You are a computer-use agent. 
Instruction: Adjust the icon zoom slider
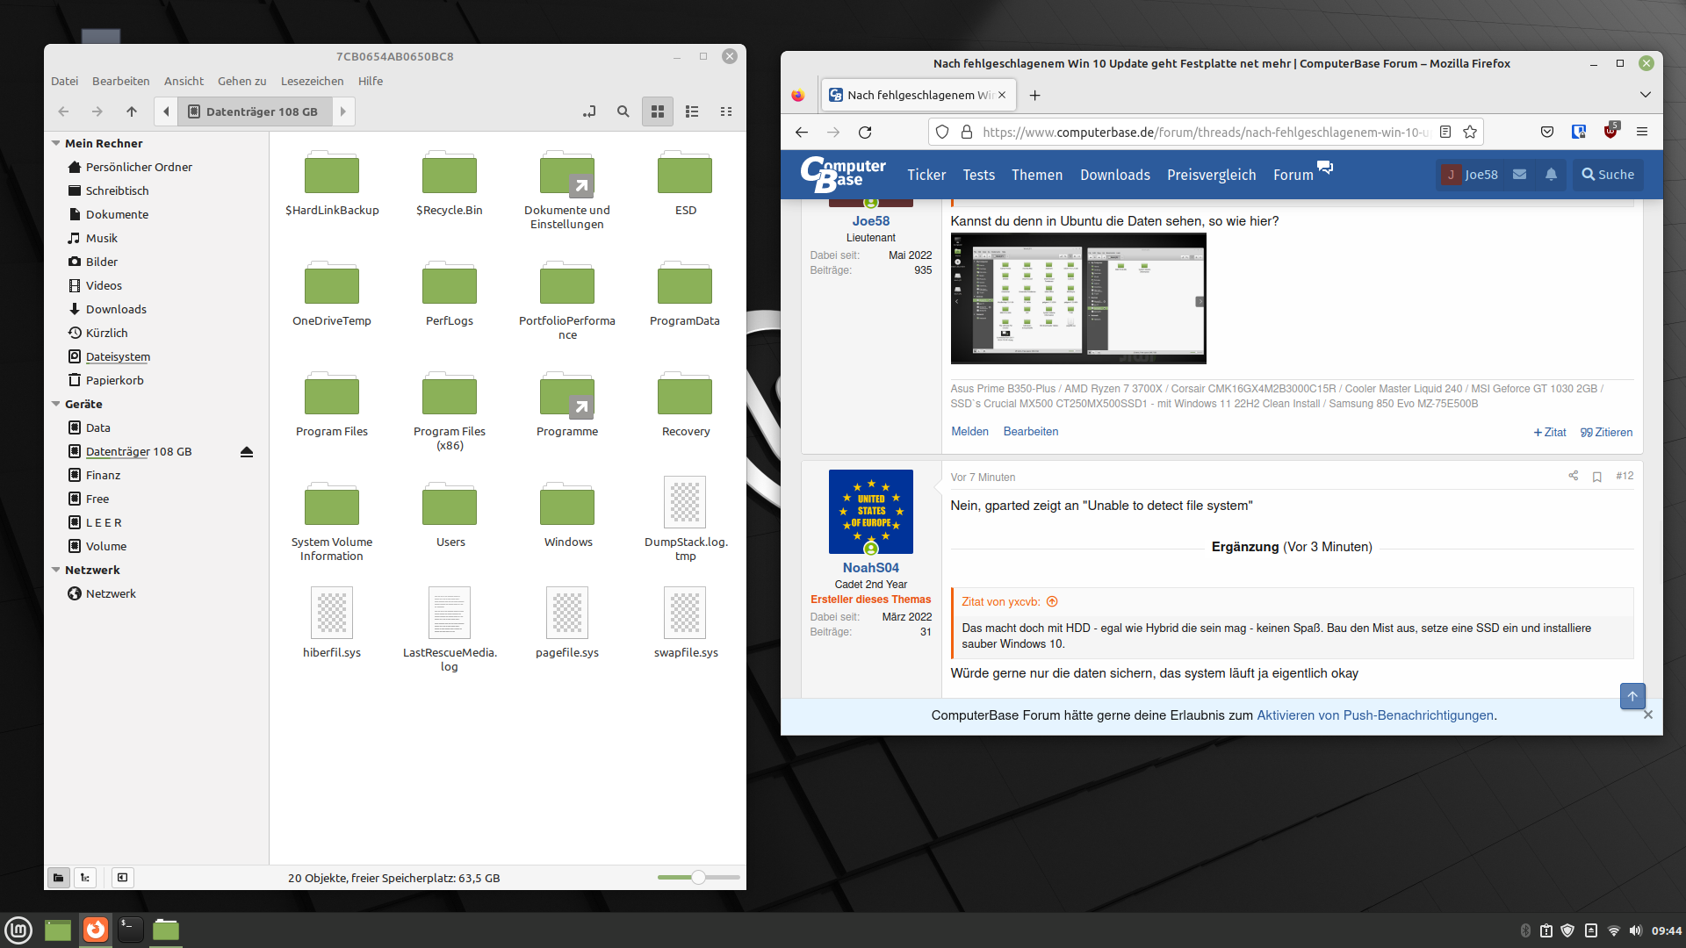[x=698, y=877]
